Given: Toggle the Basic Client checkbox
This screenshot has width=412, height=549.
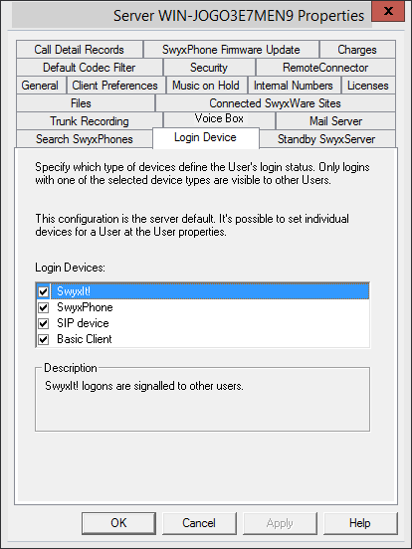Looking at the screenshot, I should (x=44, y=339).
